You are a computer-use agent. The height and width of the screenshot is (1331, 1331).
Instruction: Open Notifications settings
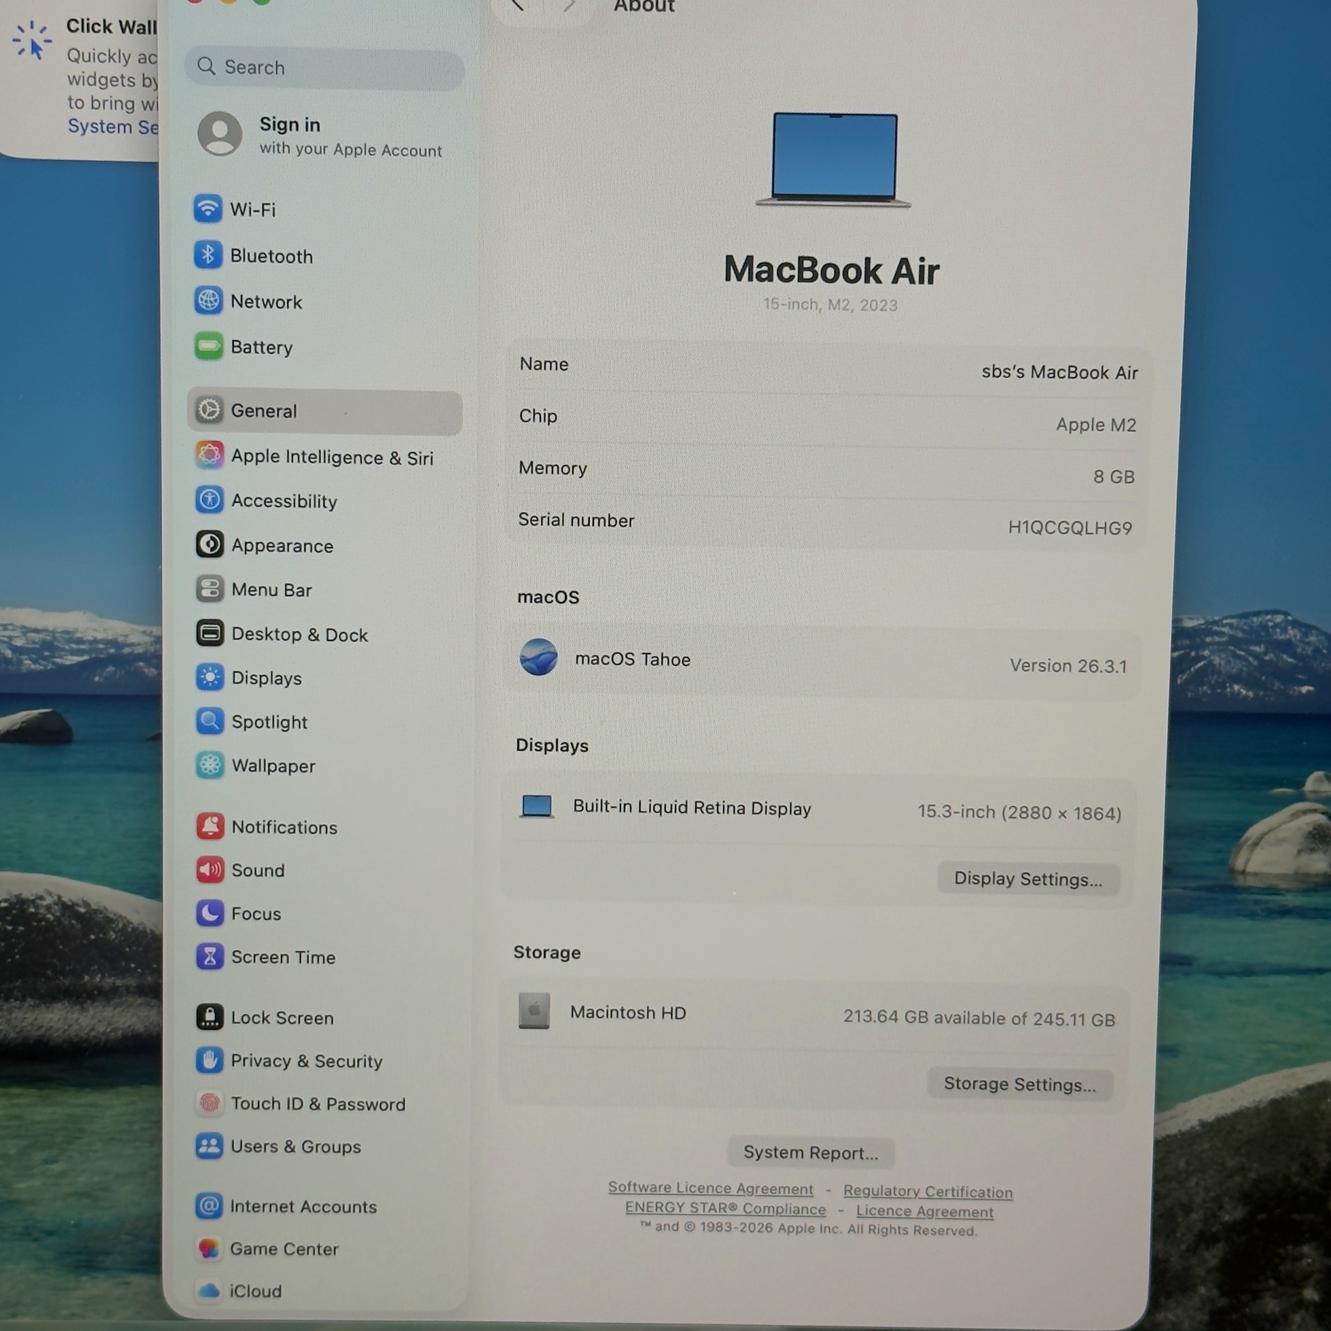(x=324, y=827)
